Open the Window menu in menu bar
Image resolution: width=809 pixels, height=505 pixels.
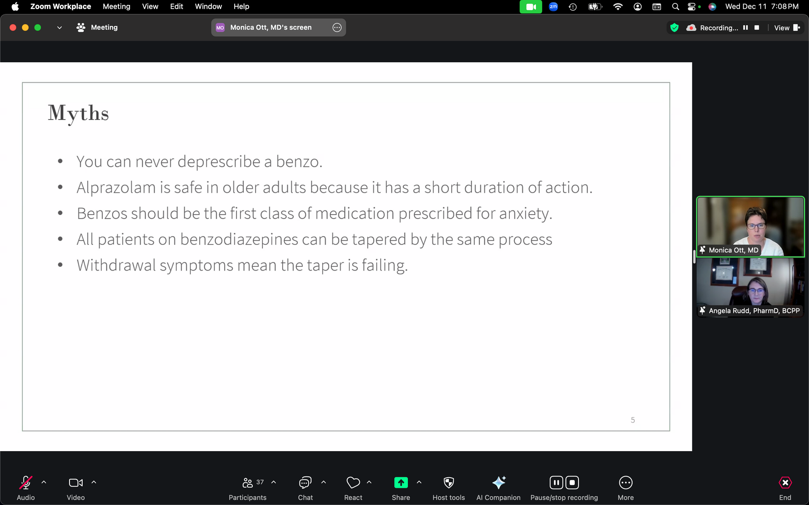208,6
